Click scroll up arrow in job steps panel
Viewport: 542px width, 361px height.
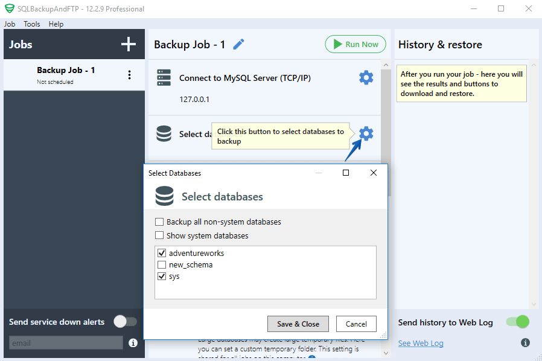(x=386, y=65)
